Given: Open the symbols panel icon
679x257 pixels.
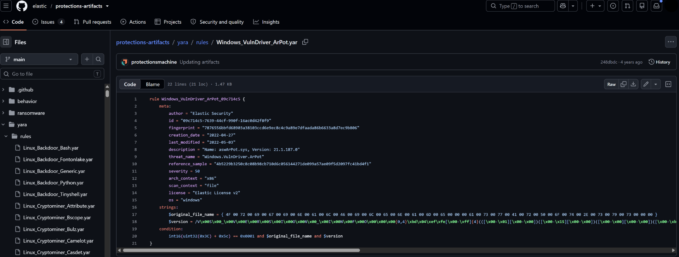Looking at the screenshot, I should 668,84.
